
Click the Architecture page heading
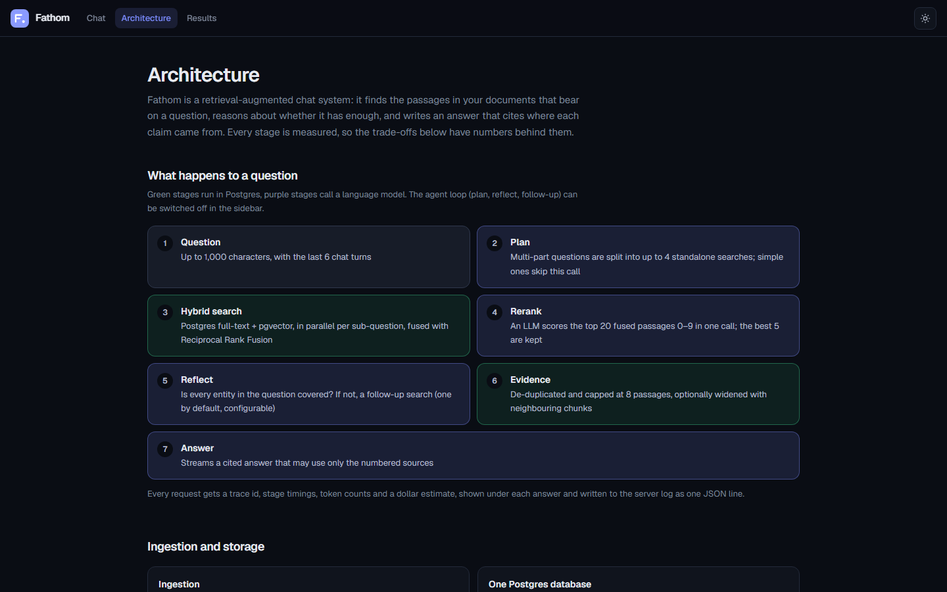coord(203,75)
